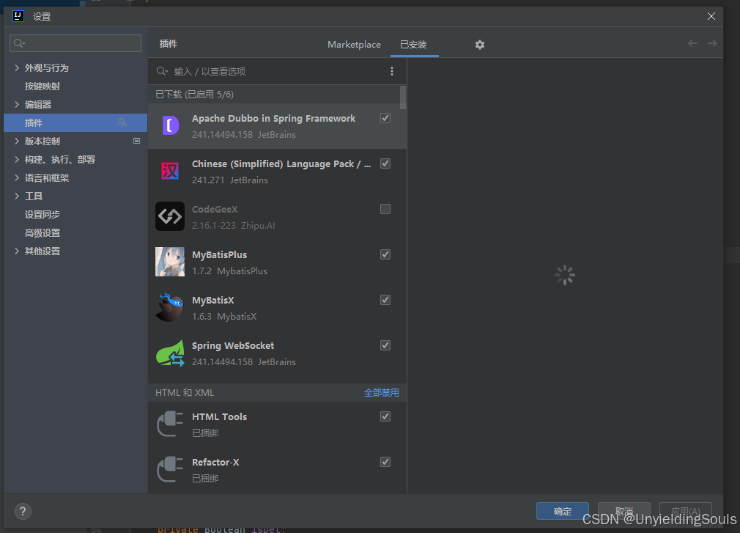
Task: Click the MyBatisX bird icon
Action: (170, 307)
